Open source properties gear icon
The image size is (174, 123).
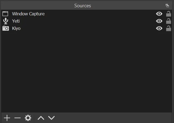tap(28, 118)
